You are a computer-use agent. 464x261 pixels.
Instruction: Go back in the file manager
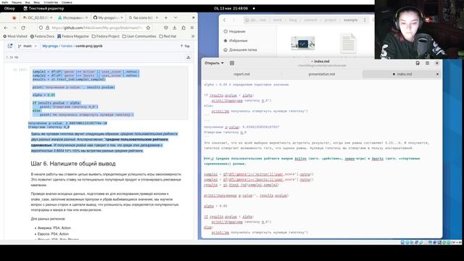pos(224,20)
